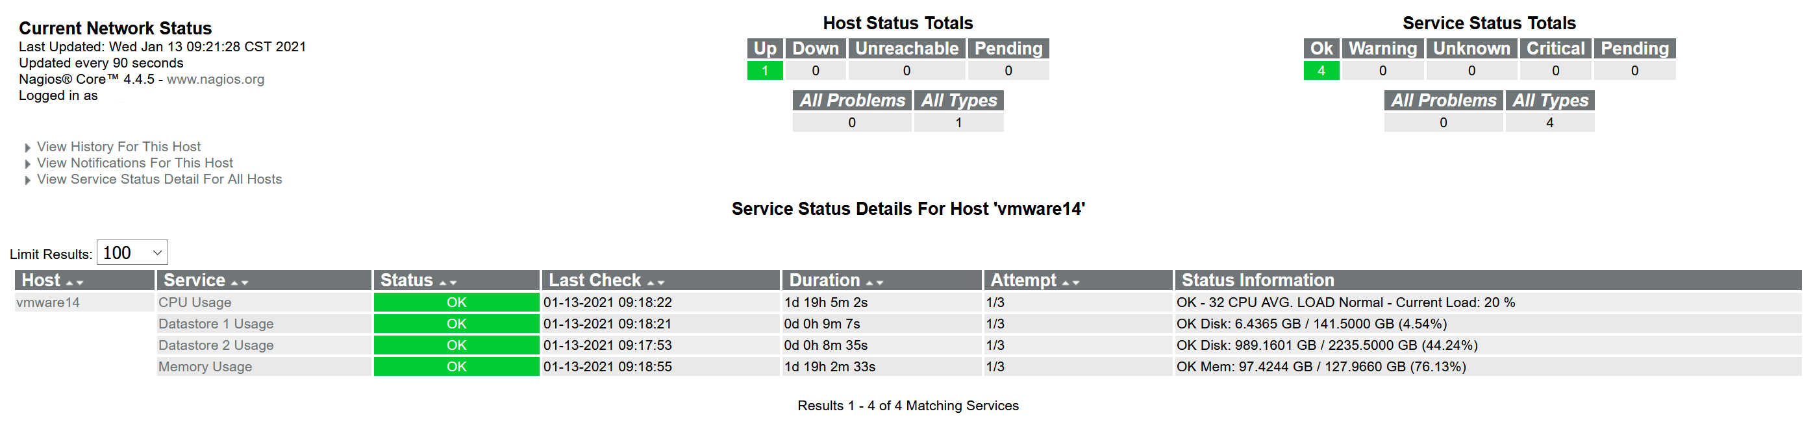Open View History For This Host
Screen dimensions: 1813x431
[x=118, y=146]
